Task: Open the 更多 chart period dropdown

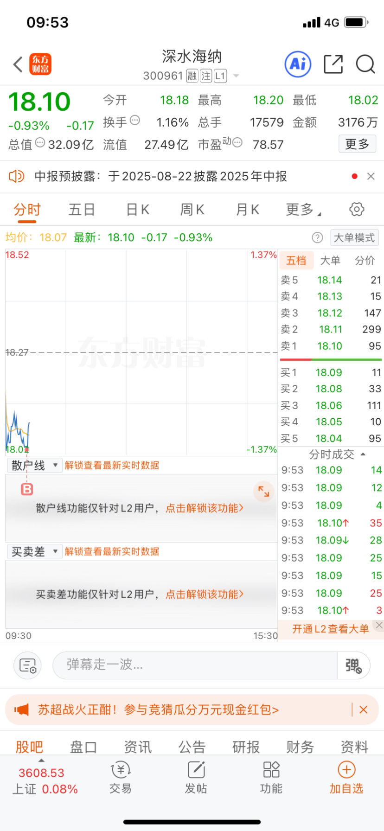Action: click(x=303, y=210)
